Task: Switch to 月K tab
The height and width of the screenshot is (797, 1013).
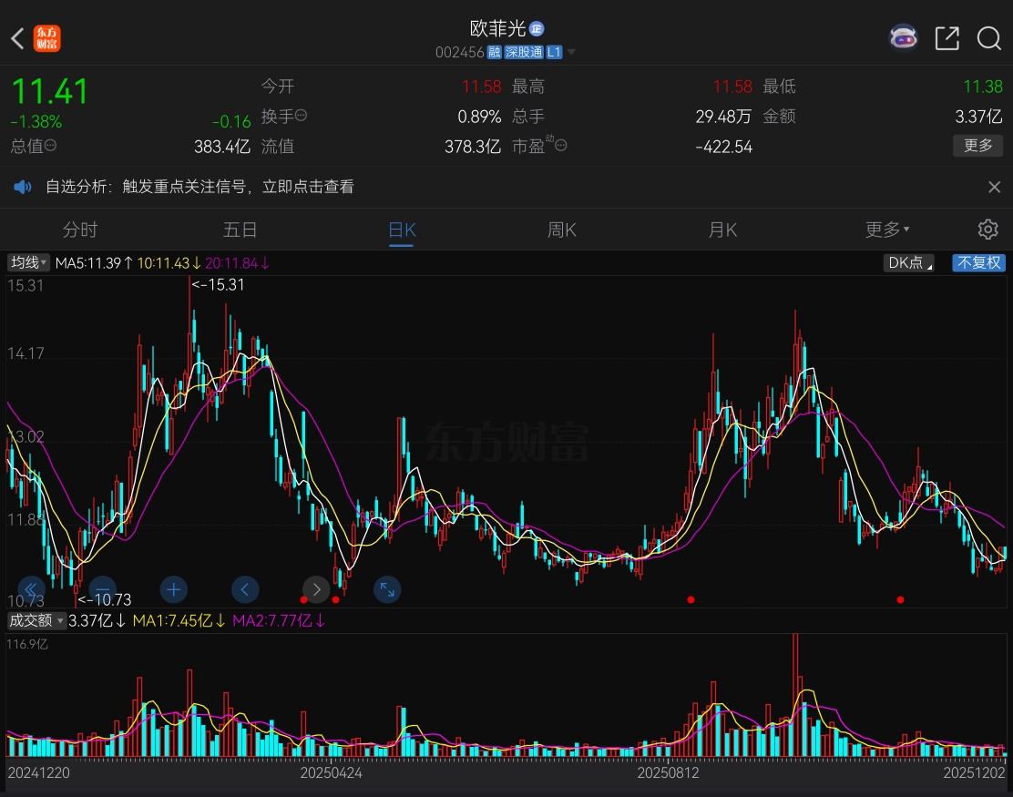Action: [722, 230]
